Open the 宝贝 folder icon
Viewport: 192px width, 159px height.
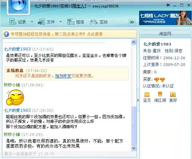pyautogui.click(x=147, y=95)
